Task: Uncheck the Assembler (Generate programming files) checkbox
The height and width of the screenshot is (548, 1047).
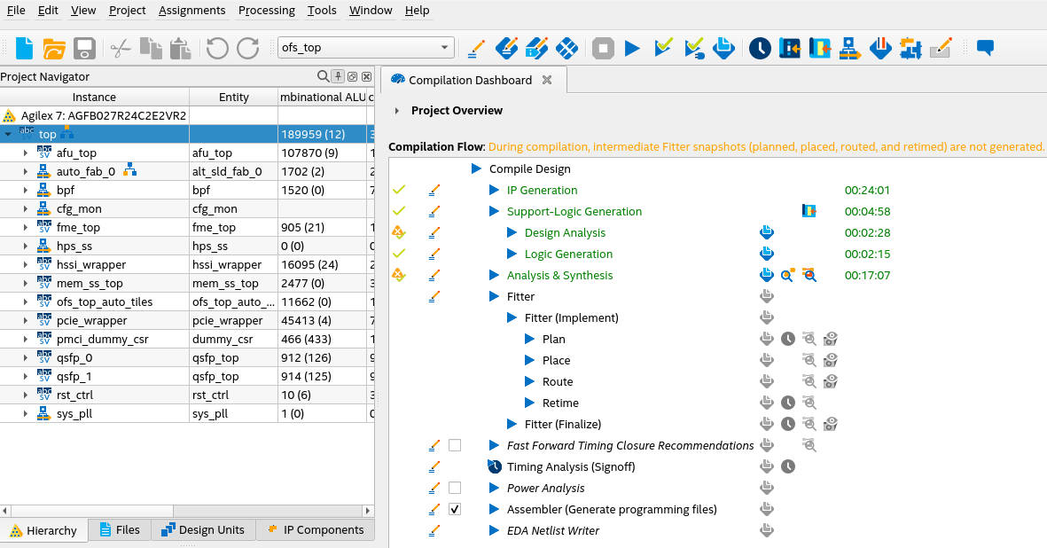Action: (455, 510)
